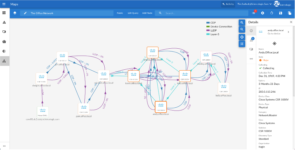This screenshot has height=151, width=295.
Task: Click the fit-to-screen map control
Action: pyautogui.click(x=242, y=44)
